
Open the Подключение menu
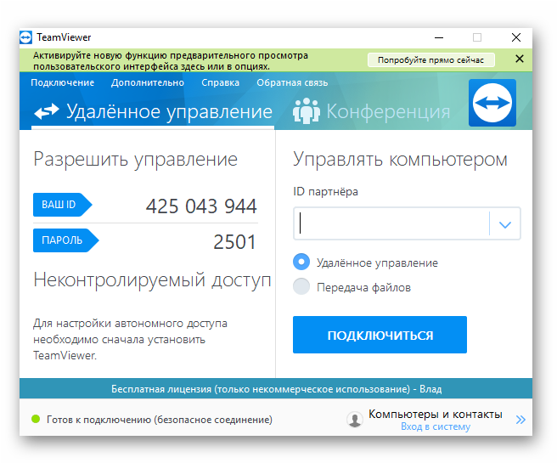point(62,82)
